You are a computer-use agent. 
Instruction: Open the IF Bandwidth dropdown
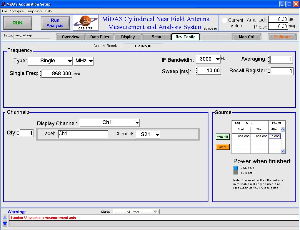(x=208, y=59)
